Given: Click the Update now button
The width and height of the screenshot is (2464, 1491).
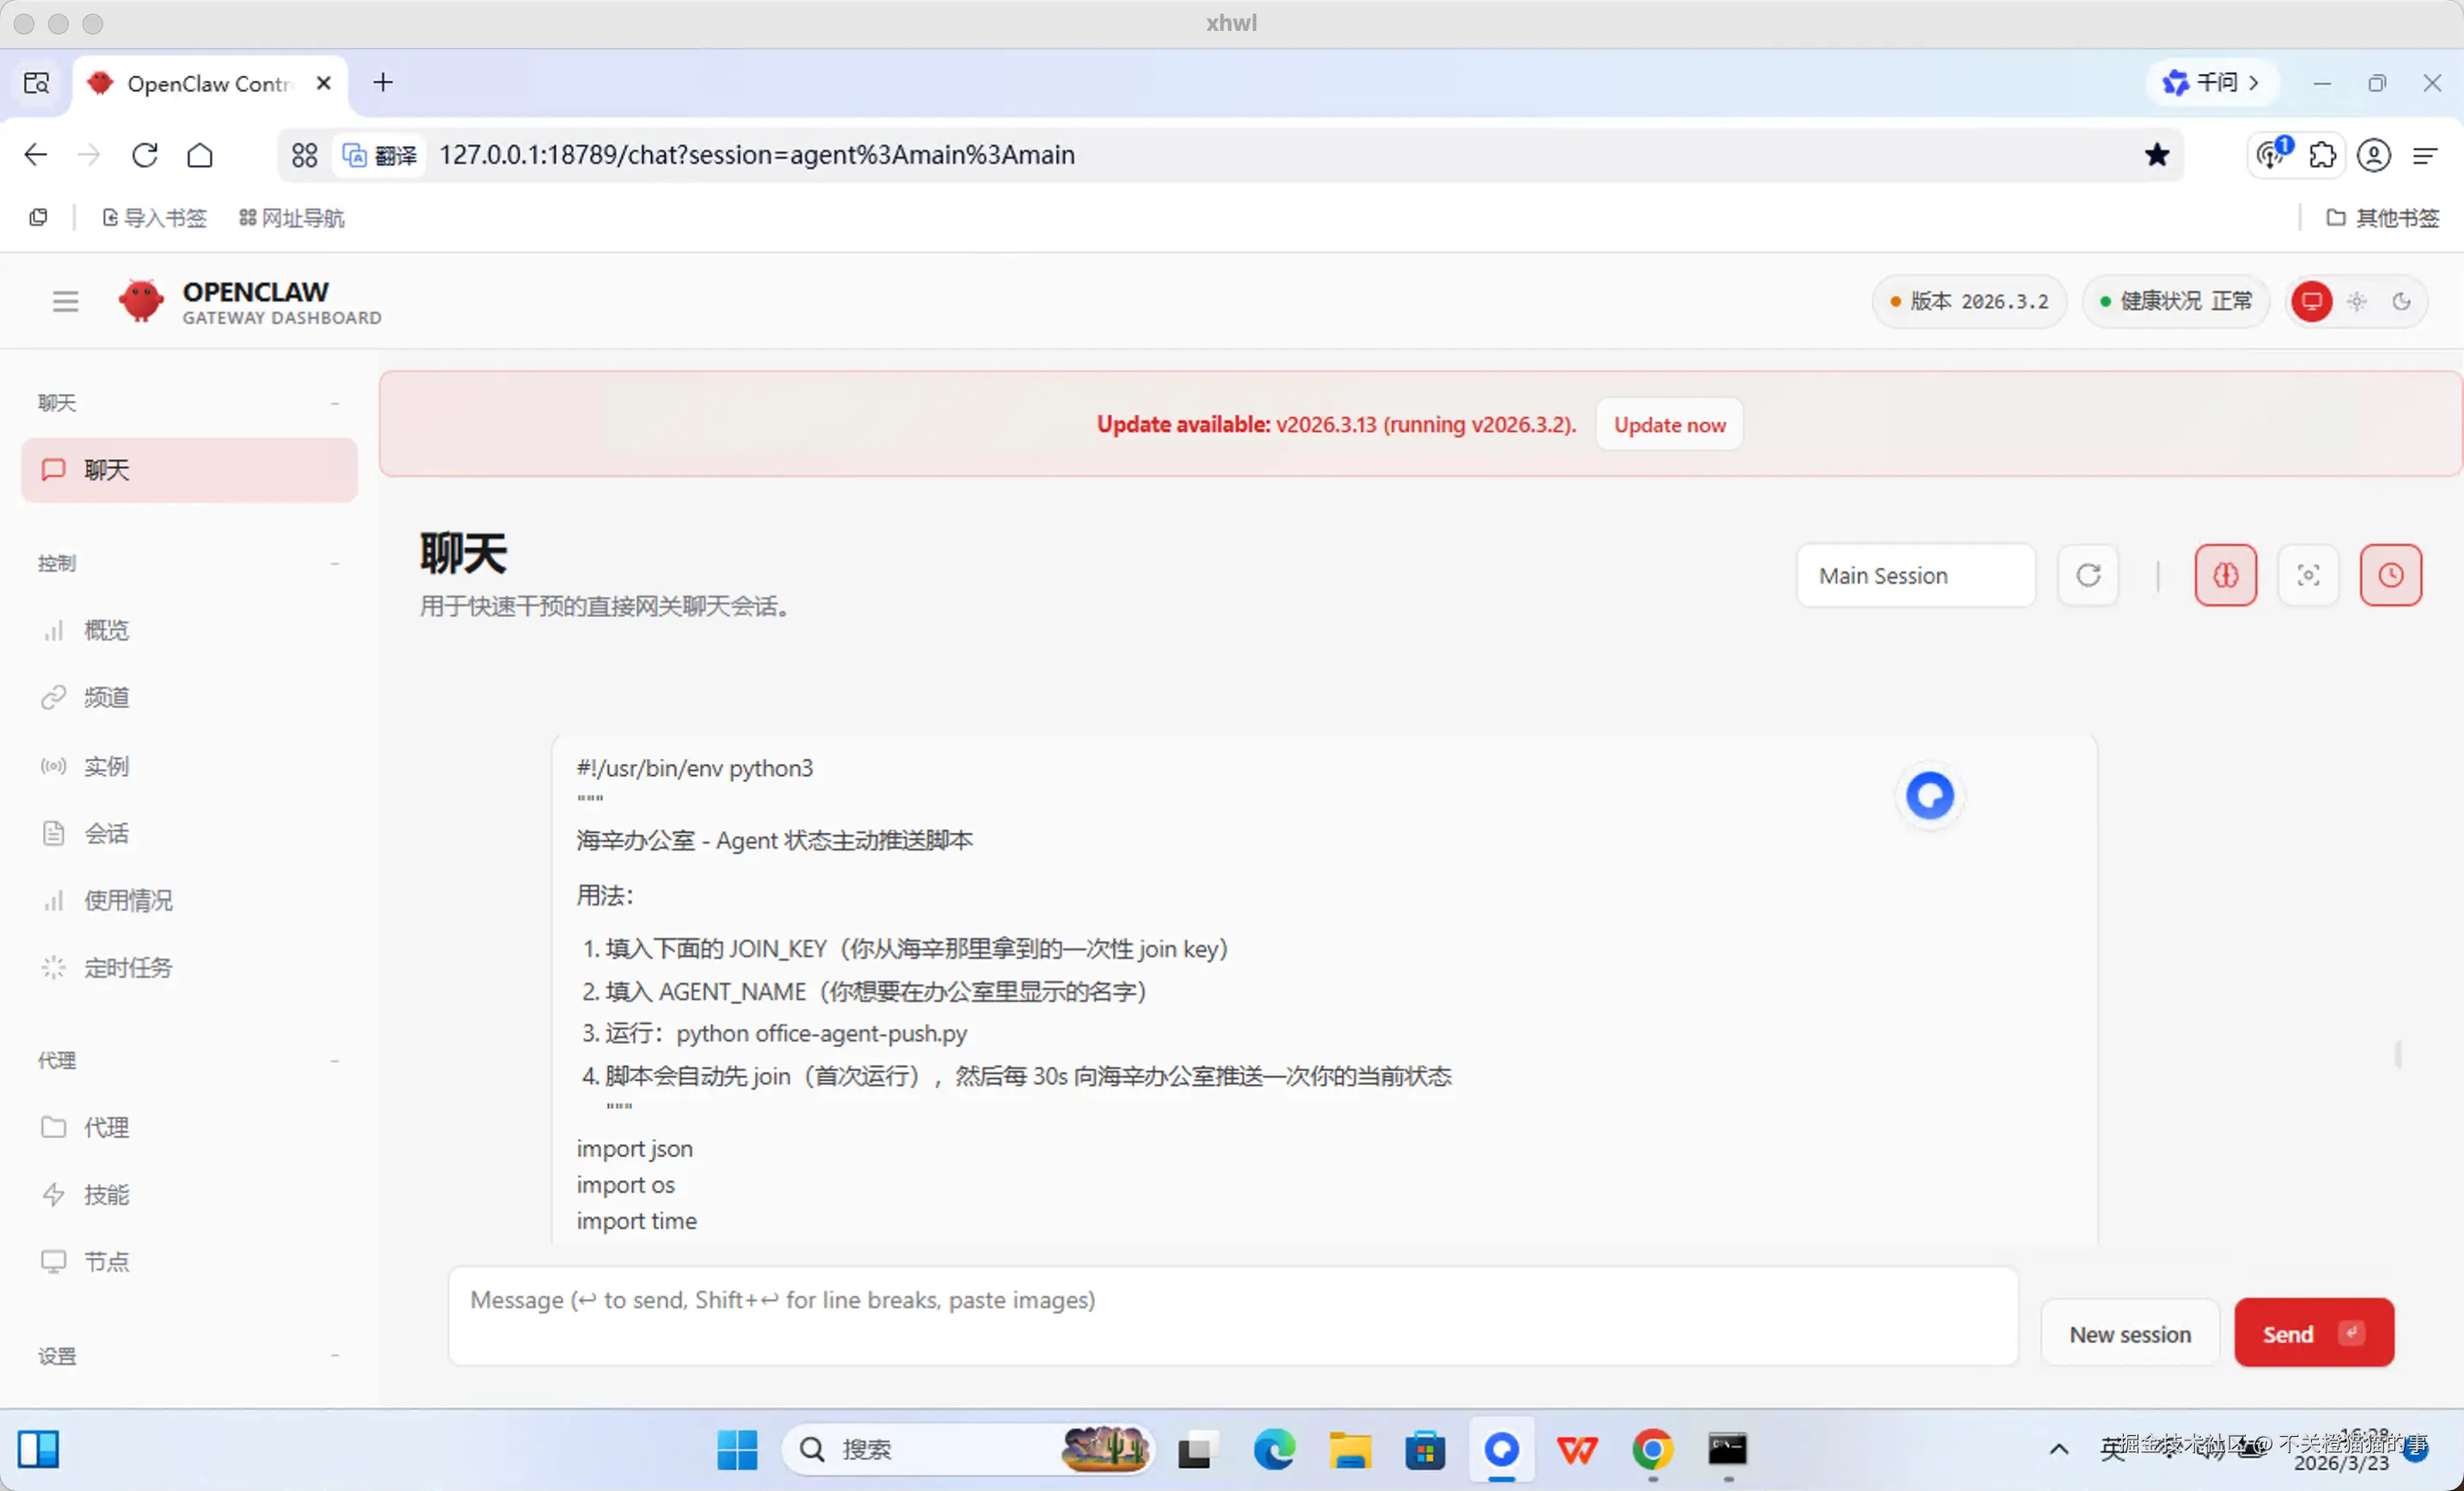Looking at the screenshot, I should tap(1668, 423).
